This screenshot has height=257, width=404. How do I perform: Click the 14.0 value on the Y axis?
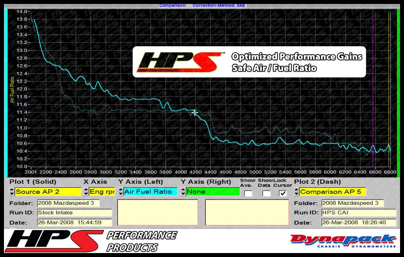pos(22,11)
